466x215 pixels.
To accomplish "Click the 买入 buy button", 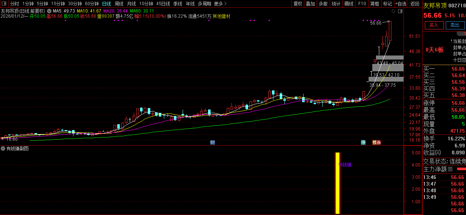I will coord(434,25).
